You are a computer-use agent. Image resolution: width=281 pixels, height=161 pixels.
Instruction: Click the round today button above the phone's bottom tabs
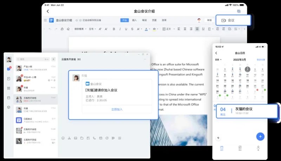[218, 138]
